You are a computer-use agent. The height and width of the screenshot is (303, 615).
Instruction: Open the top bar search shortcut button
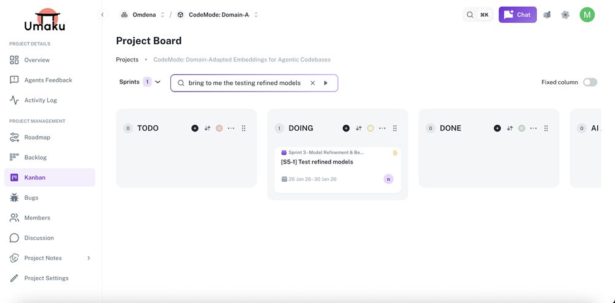click(x=477, y=15)
